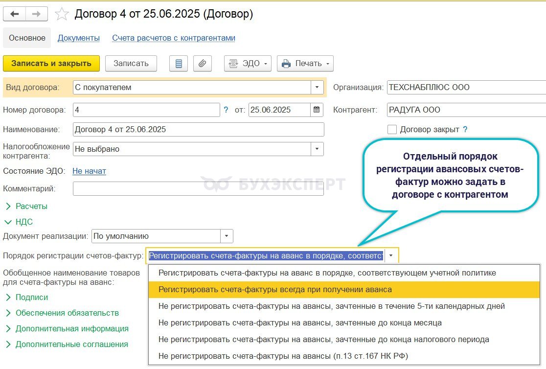Select option 'зачтенные в течение 5-ти календарных дней'
The image size is (546, 369).
344,306
